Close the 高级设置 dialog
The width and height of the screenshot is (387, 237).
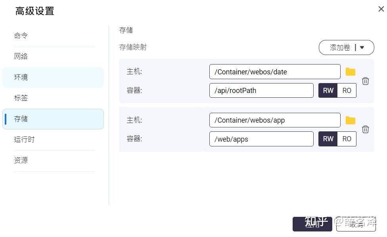[380, 9]
